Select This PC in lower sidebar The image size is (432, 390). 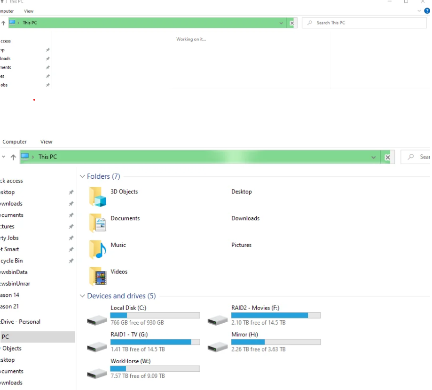pyautogui.click(x=38, y=337)
